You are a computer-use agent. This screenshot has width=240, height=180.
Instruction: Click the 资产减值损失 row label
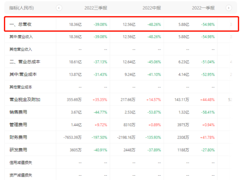pyautogui.click(x=21, y=175)
